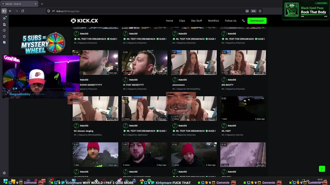Click 'Clipped by Kirbymare' under BIG BOOTY
This screenshot has width=330, height=185.
(236, 89)
